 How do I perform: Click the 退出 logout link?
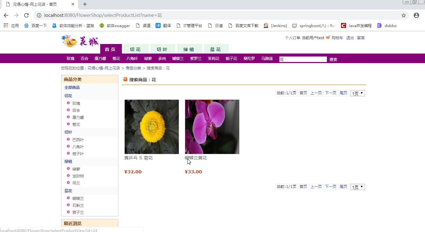[350, 38]
